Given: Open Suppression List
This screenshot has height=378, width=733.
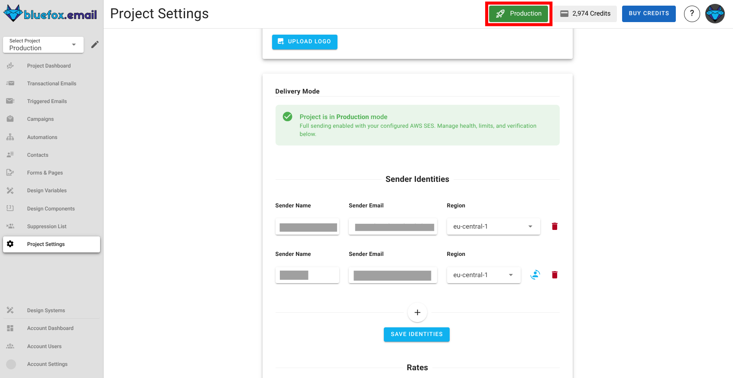Looking at the screenshot, I should tap(47, 226).
